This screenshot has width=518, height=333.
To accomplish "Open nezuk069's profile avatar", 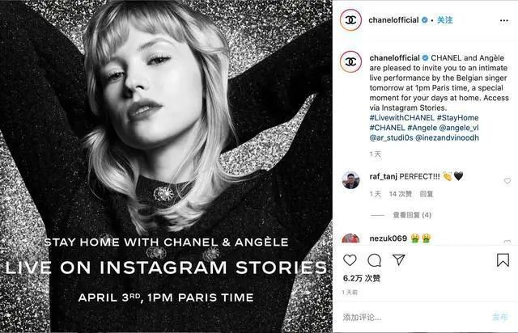I will [350, 239].
